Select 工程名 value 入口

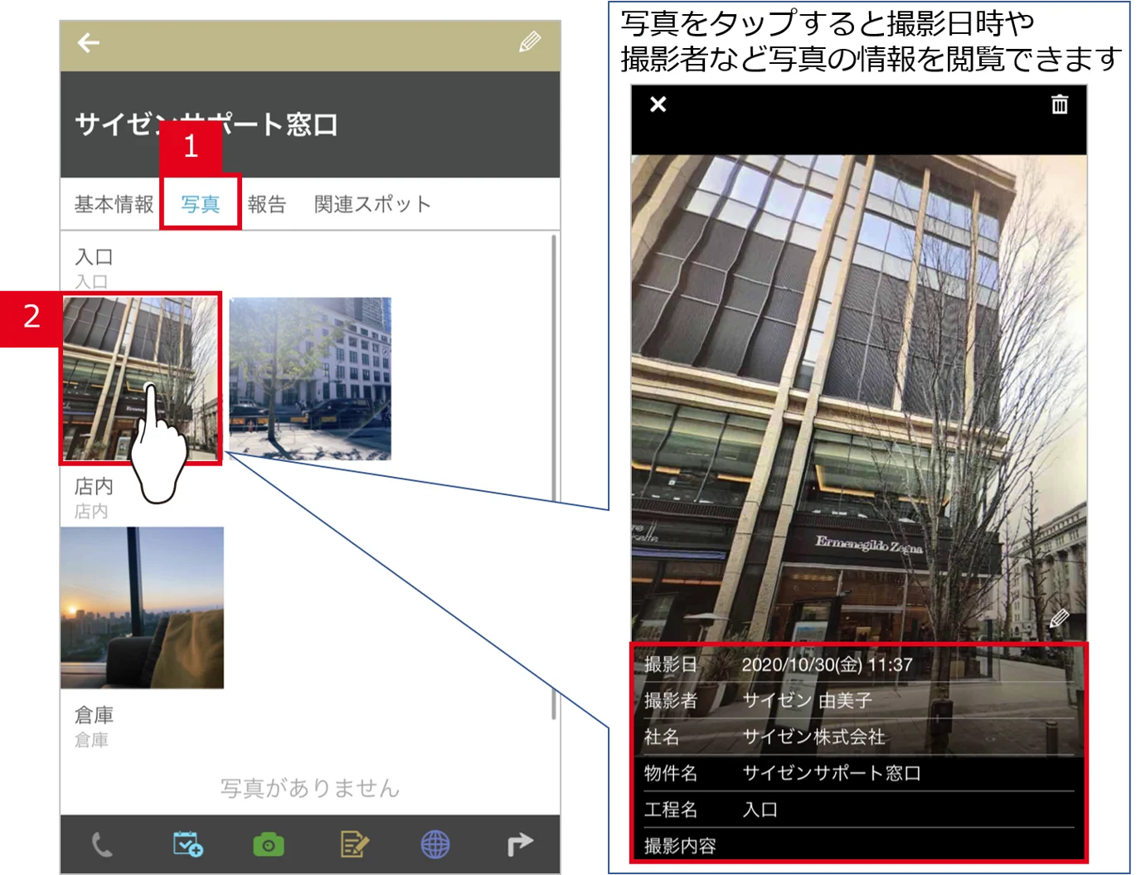(x=760, y=809)
